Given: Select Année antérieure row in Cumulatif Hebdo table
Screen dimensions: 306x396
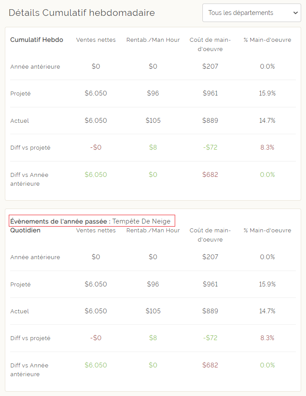Looking at the screenshot, I should tap(35, 66).
